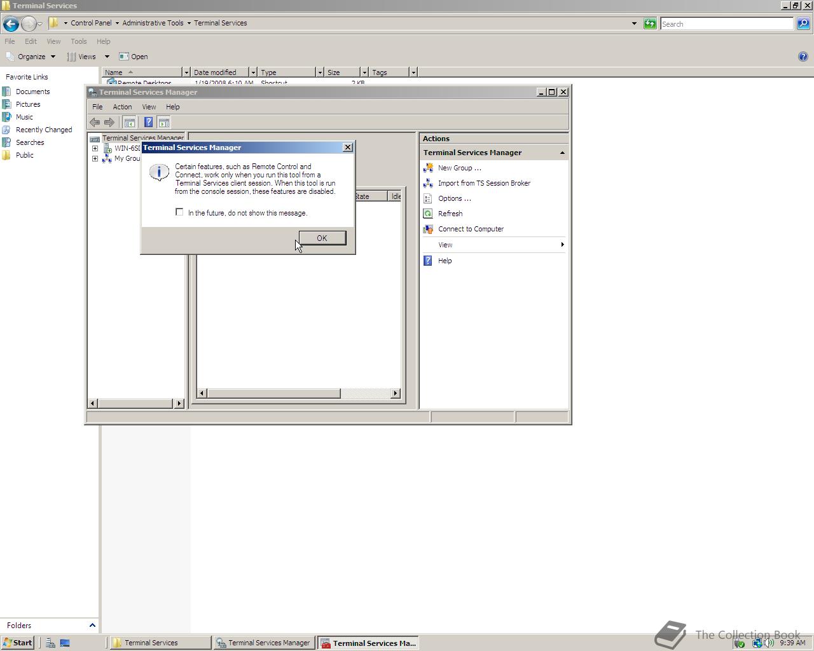
Task: Open Date modified column filter dropdown
Action: (253, 72)
